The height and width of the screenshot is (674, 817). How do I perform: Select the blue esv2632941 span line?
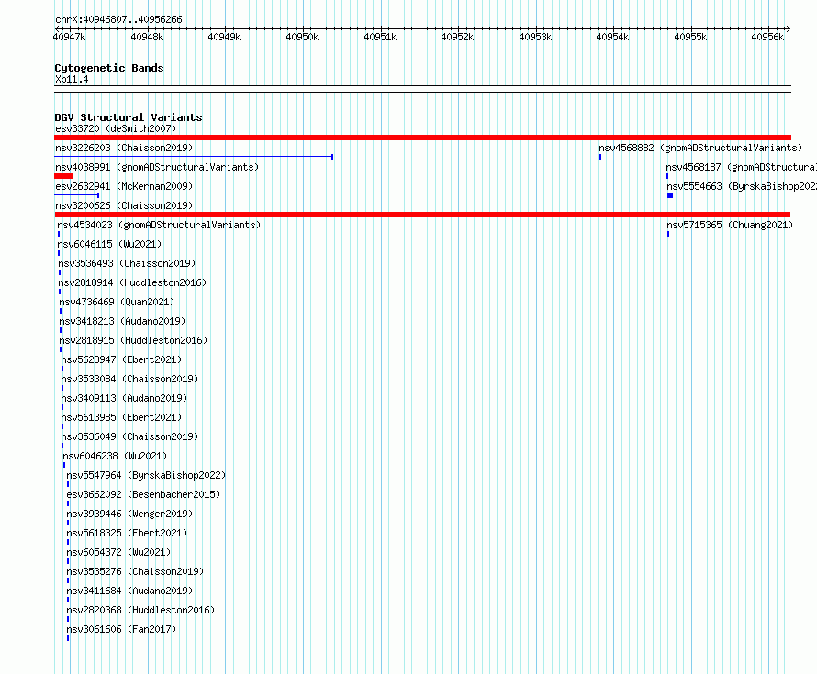coord(76,195)
